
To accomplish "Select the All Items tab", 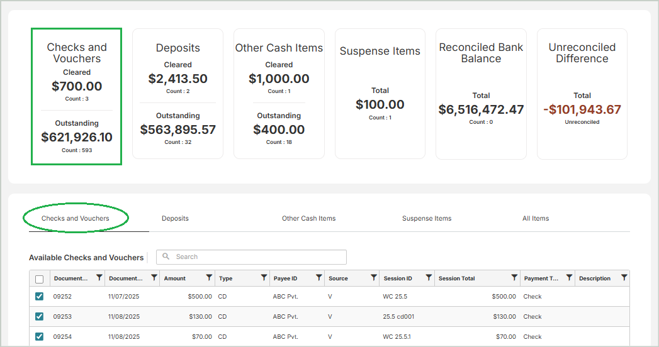I will pyautogui.click(x=536, y=219).
